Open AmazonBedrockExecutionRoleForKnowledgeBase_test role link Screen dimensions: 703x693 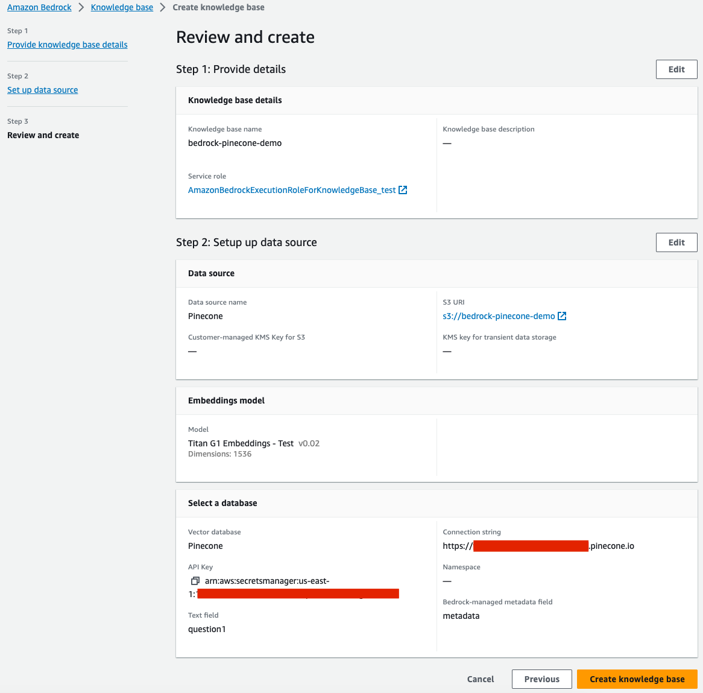coord(292,190)
